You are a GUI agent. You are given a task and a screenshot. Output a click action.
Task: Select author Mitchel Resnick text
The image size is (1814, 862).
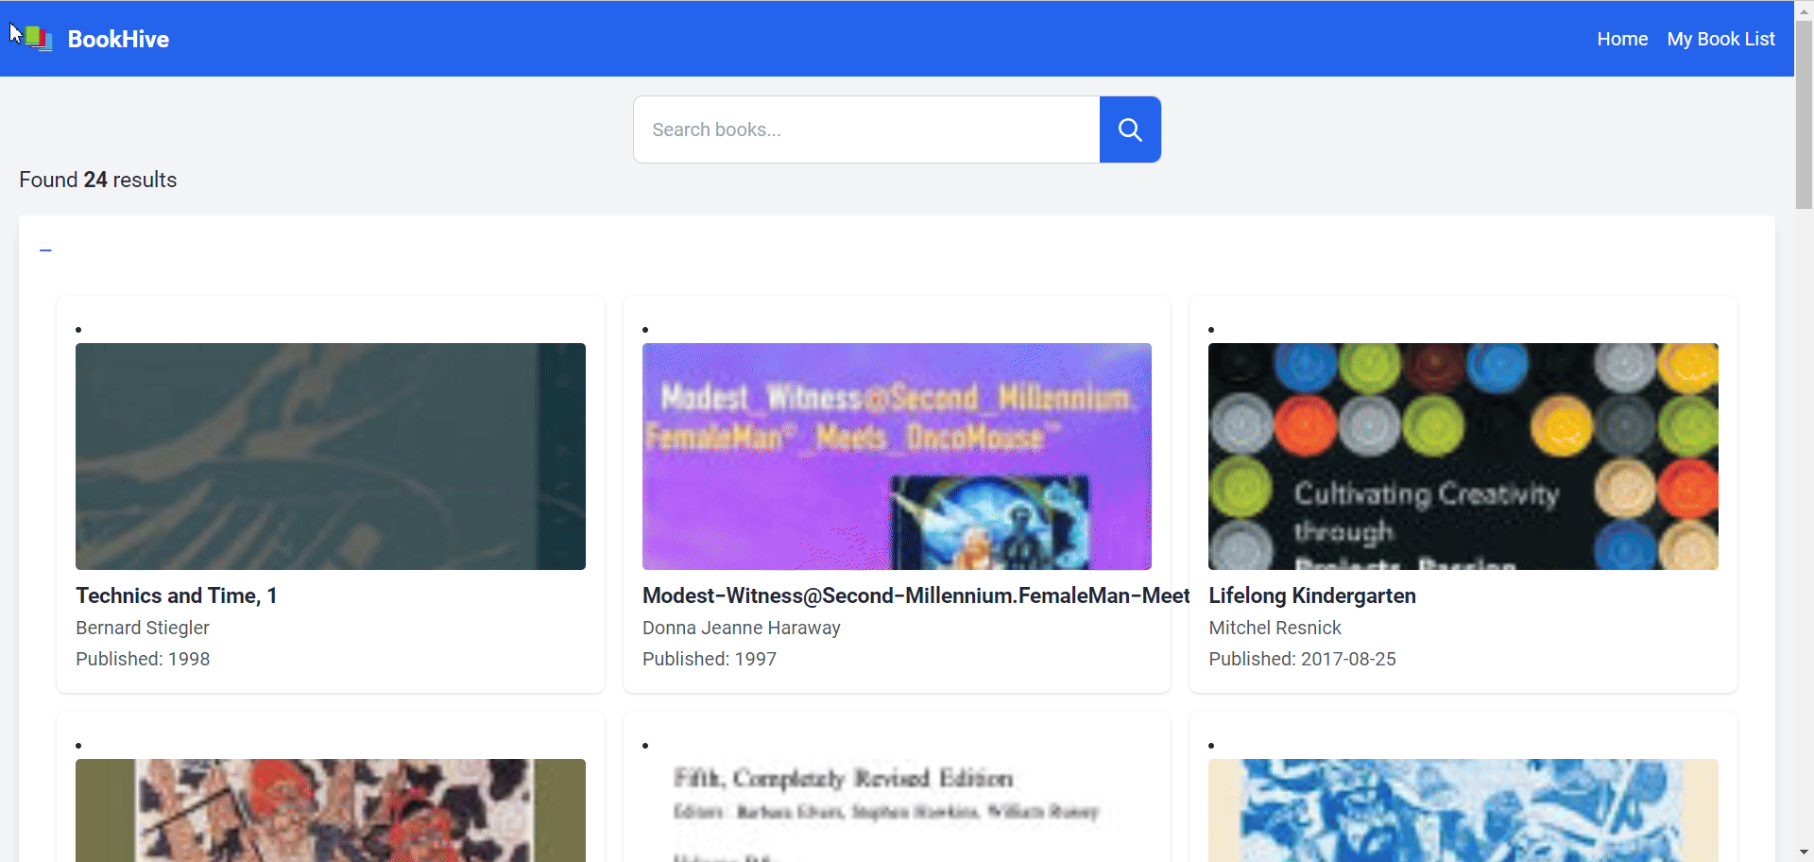point(1275,628)
